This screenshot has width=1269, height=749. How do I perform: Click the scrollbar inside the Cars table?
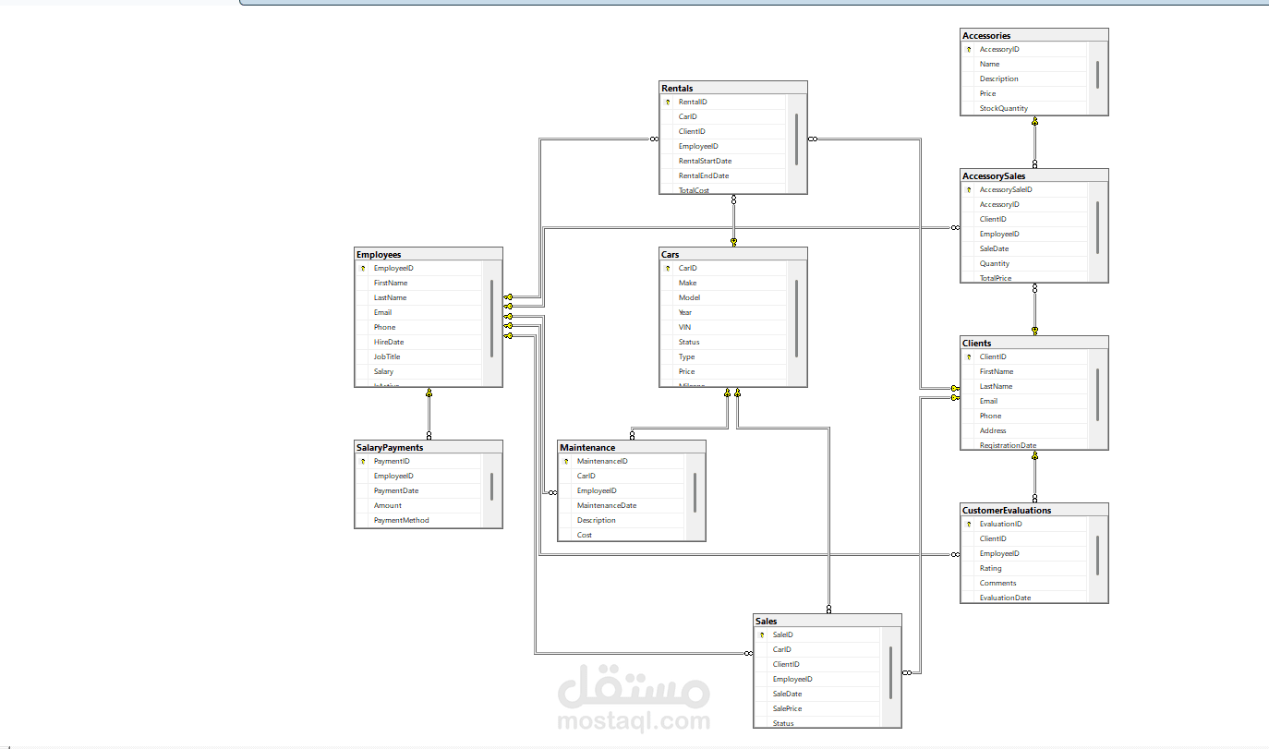point(794,319)
